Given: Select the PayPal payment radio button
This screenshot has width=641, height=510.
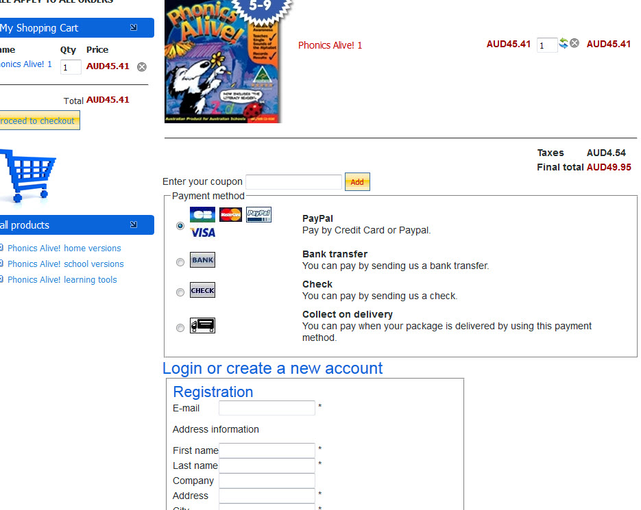Looking at the screenshot, I should point(180,226).
